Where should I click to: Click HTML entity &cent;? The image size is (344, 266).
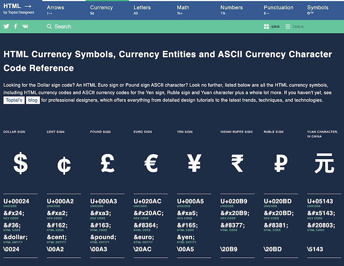point(56,237)
